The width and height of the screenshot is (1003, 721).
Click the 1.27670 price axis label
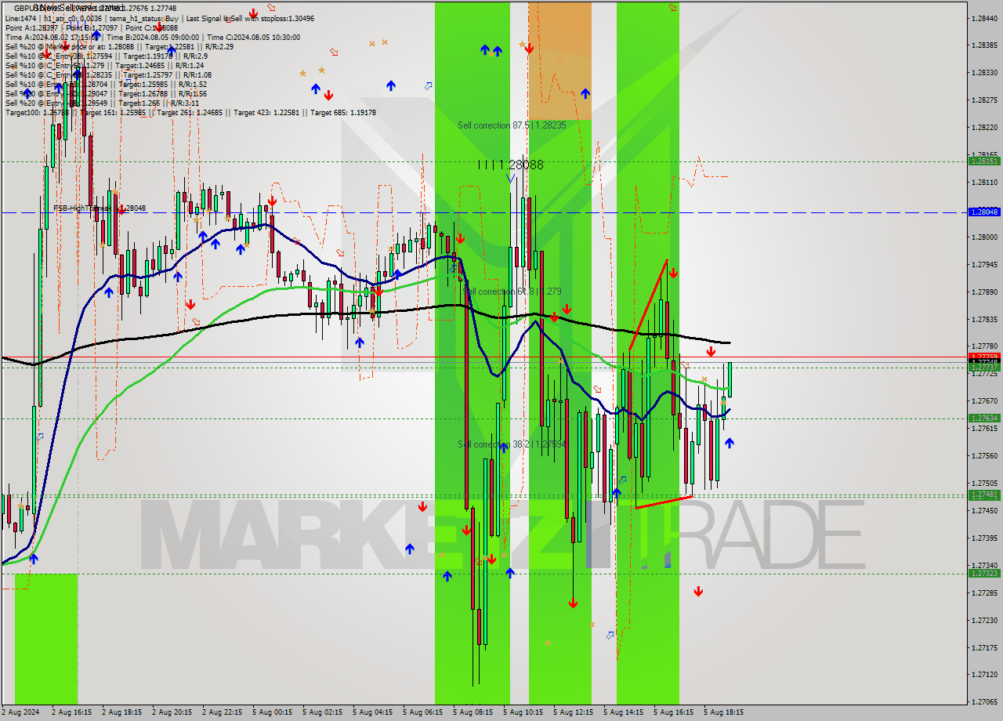pyautogui.click(x=984, y=400)
